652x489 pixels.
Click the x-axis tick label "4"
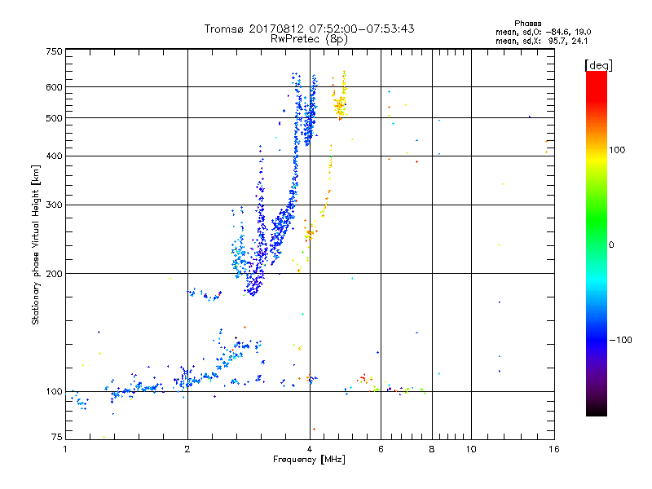[310, 449]
